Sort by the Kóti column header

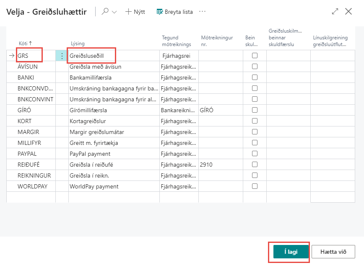tap(25, 44)
